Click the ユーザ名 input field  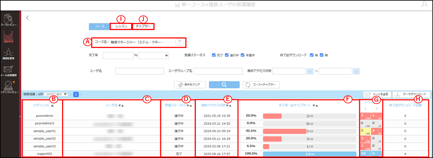(140, 71)
